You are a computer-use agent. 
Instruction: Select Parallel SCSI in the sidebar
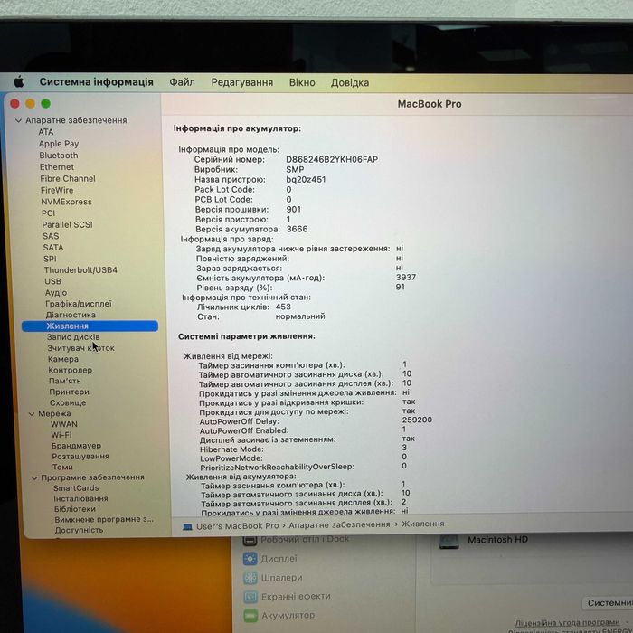tap(67, 225)
